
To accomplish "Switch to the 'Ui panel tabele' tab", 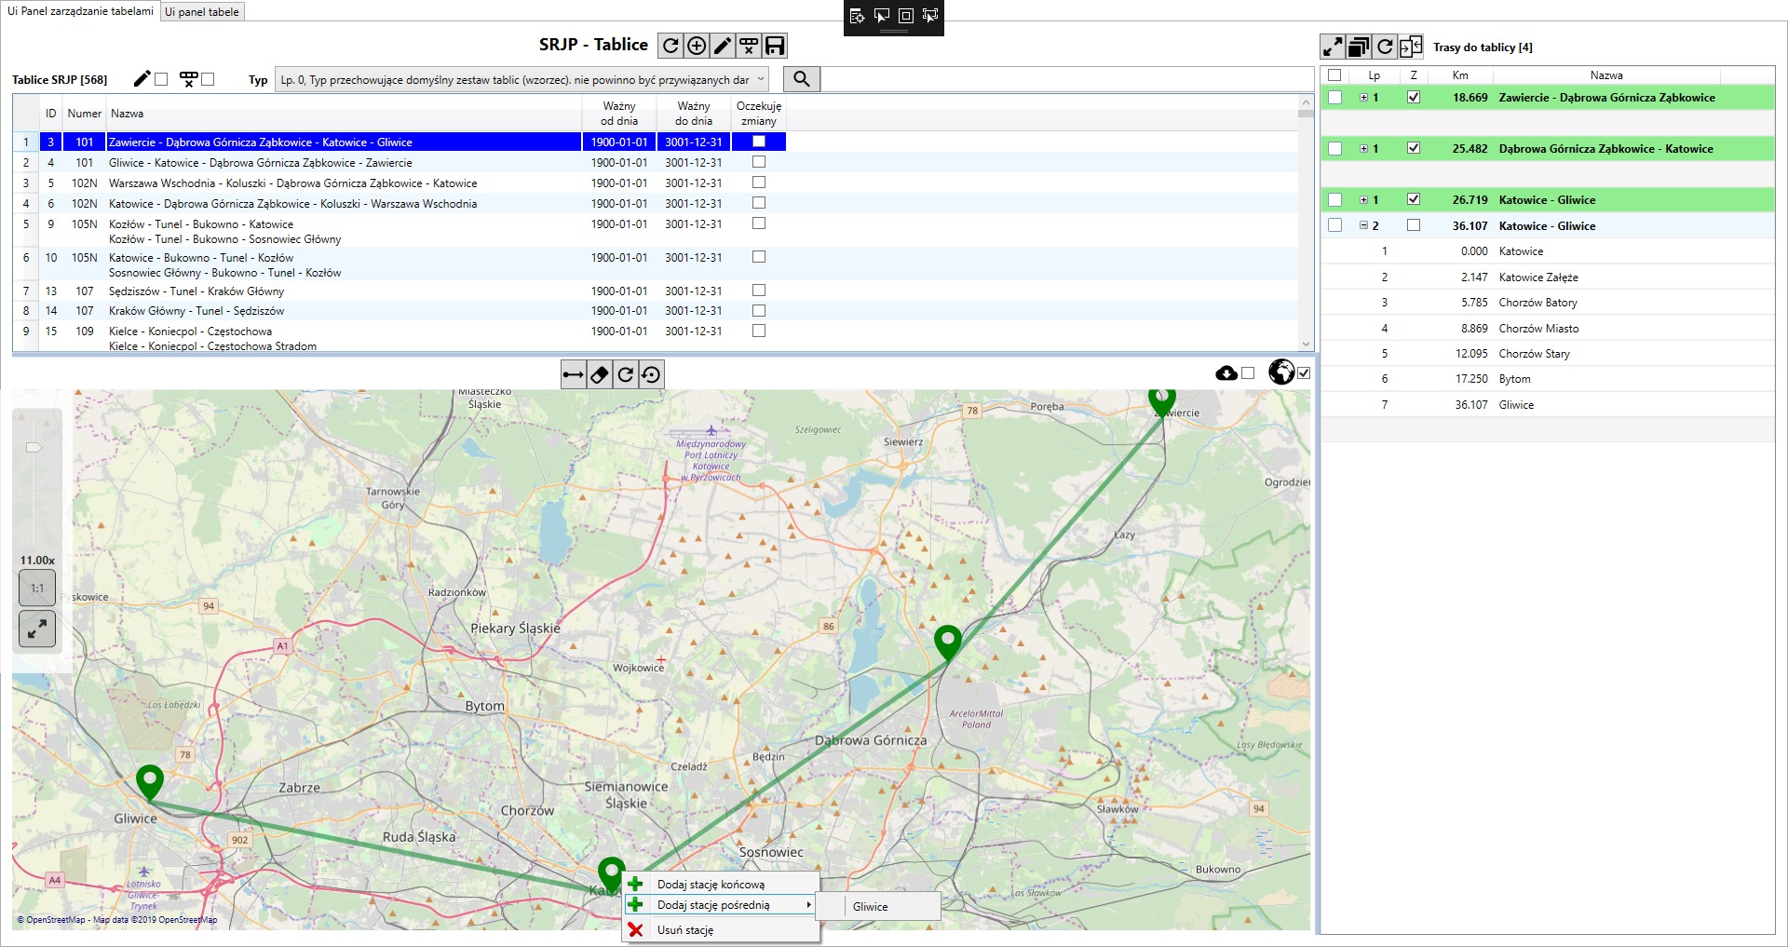I will (202, 12).
